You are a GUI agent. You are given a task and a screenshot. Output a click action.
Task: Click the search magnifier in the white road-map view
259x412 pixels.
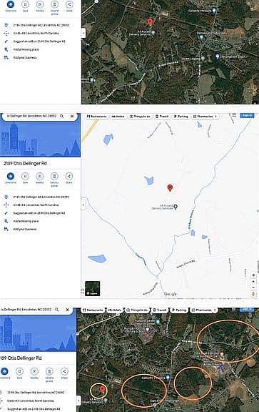pos(62,116)
